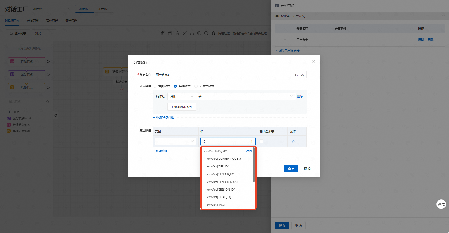
Task: Click the refresh rotate icon in toolbar
Action: tap(192, 33)
